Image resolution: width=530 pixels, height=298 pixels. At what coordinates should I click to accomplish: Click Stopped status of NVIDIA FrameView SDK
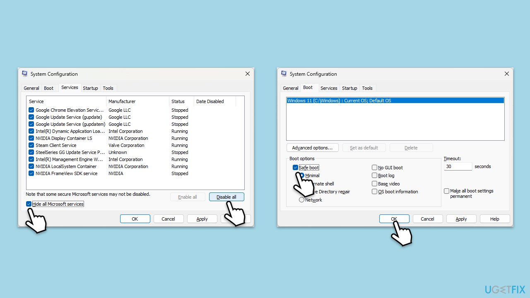pos(180,173)
